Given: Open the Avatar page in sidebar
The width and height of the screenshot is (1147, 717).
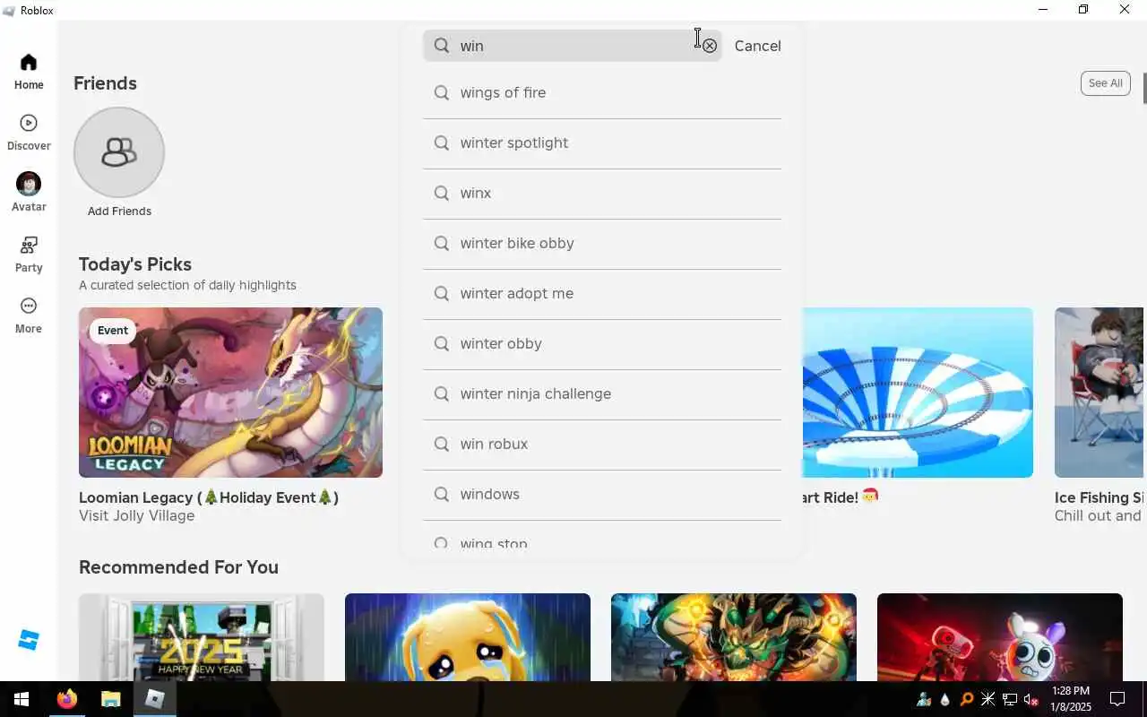Looking at the screenshot, I should click(x=29, y=193).
